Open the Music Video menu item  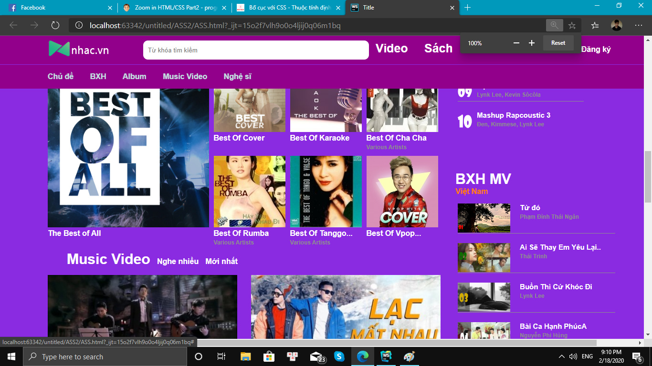[x=185, y=76]
